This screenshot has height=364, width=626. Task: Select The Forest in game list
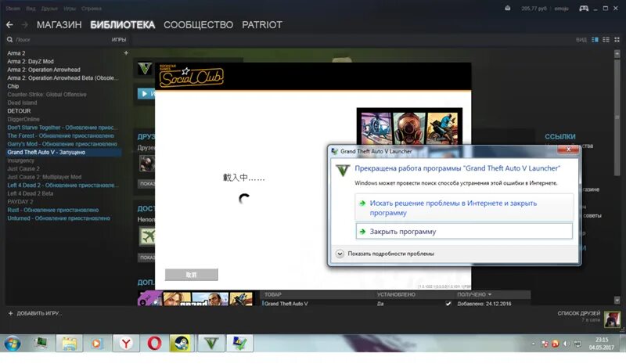(61, 136)
